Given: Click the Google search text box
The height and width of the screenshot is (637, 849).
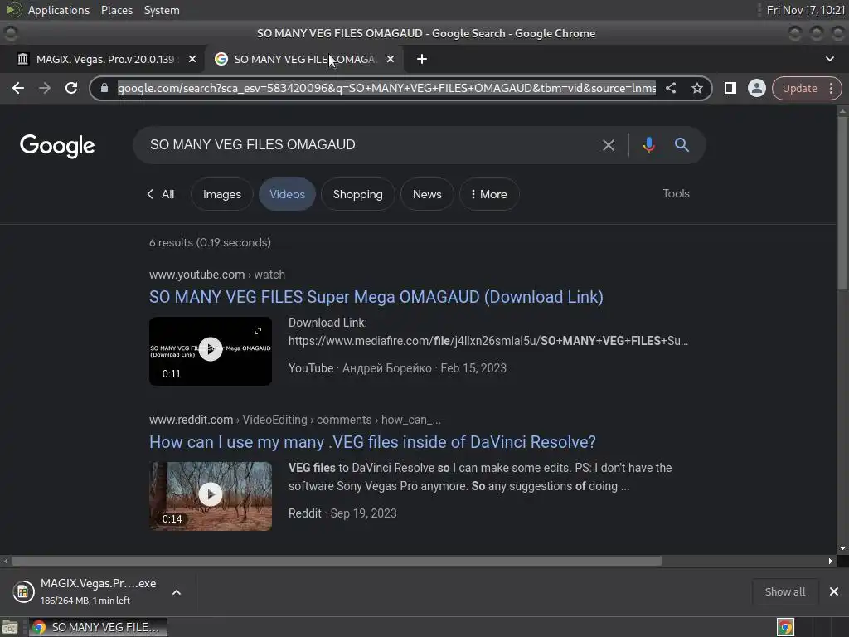Looking at the screenshot, I should tap(368, 144).
